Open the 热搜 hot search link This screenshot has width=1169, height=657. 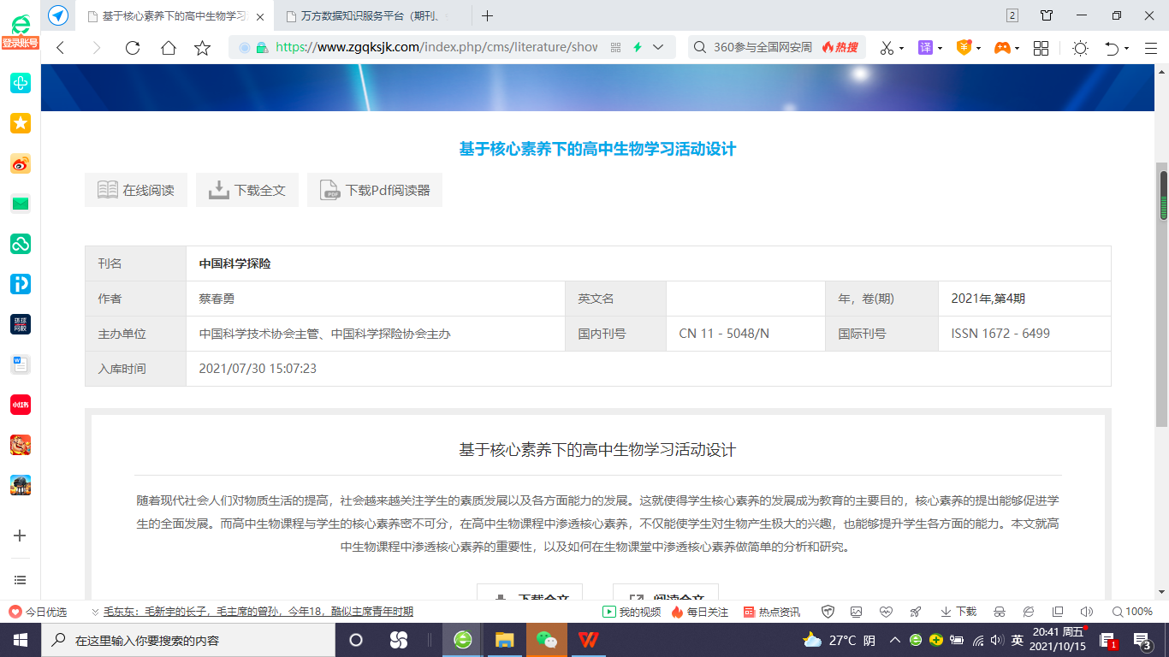tap(840, 48)
